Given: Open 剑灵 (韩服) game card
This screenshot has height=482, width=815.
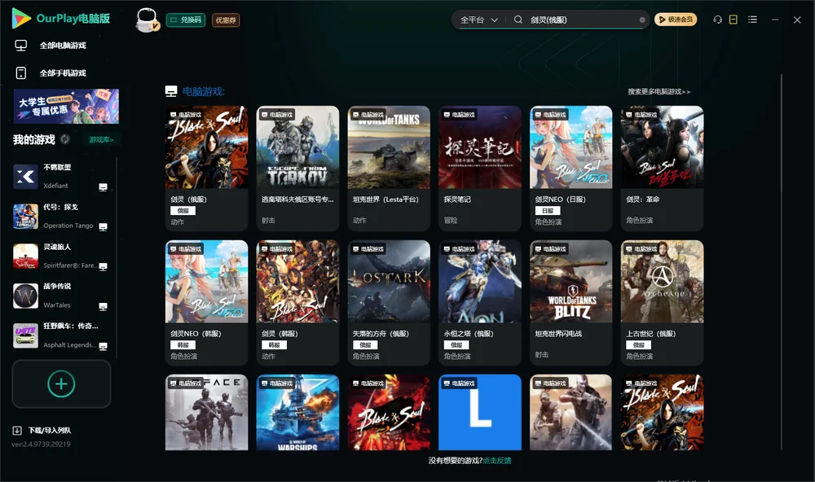Looking at the screenshot, I should coord(297,303).
